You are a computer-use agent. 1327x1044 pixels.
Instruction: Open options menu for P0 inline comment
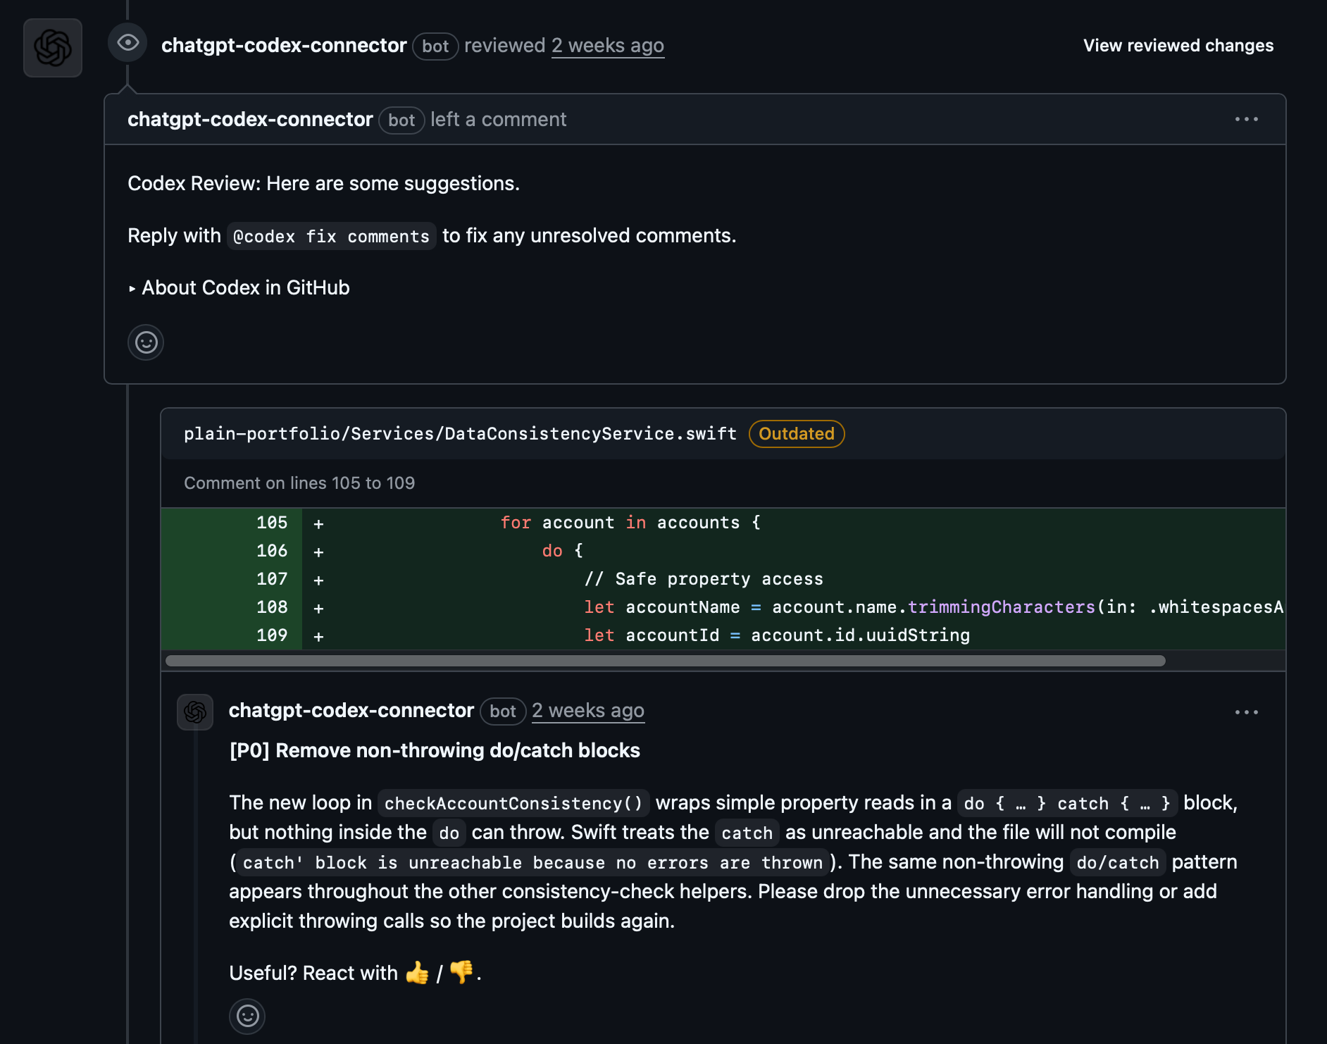[1246, 712]
